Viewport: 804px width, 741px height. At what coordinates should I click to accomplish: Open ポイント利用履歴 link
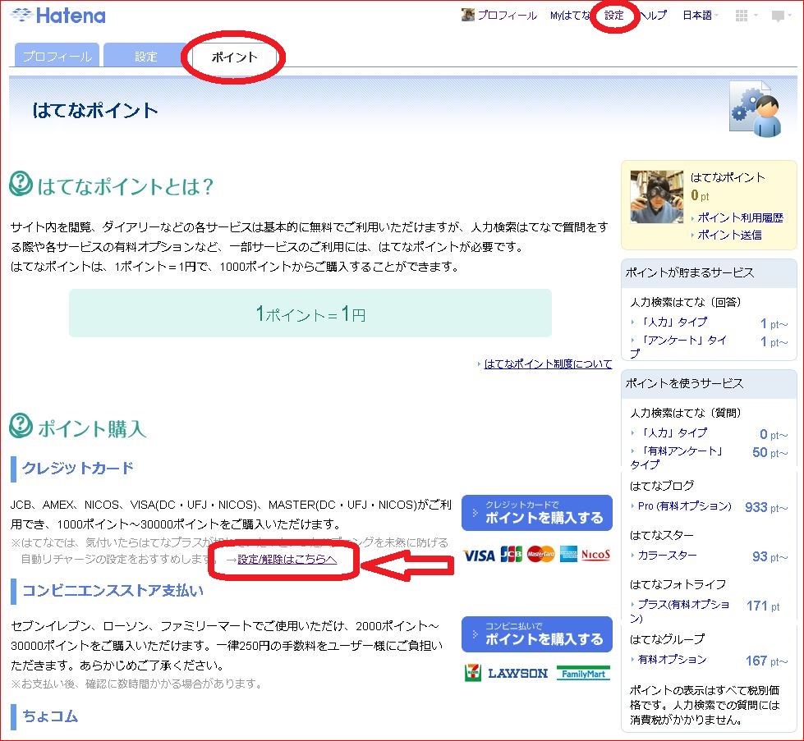pyautogui.click(x=740, y=217)
